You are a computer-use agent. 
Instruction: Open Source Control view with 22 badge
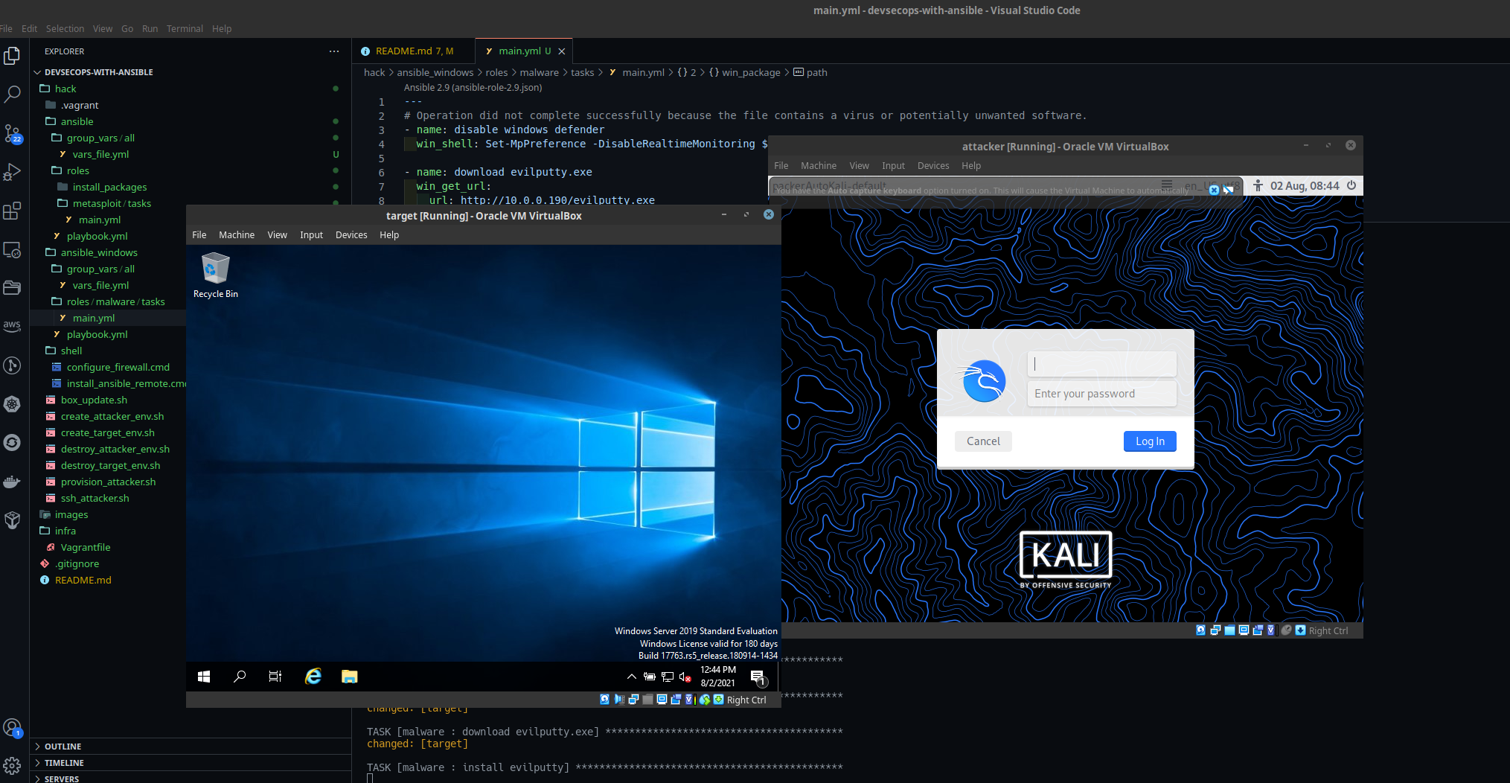(12, 134)
